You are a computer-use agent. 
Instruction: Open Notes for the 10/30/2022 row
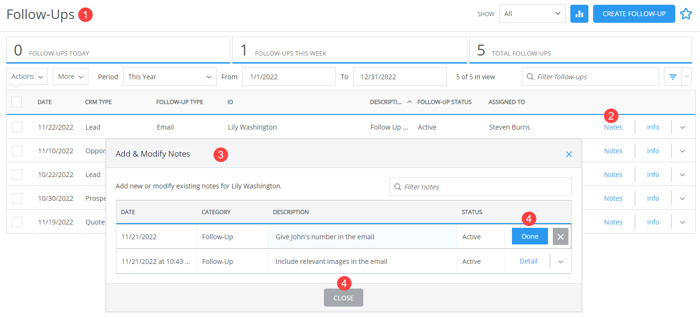tap(613, 198)
